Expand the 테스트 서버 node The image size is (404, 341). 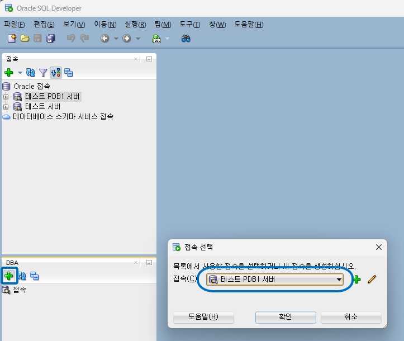6,107
